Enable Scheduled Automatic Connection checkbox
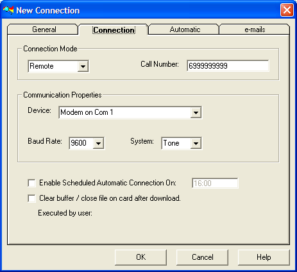Image resolution: width=297 pixels, height=272 pixels. click(x=31, y=183)
